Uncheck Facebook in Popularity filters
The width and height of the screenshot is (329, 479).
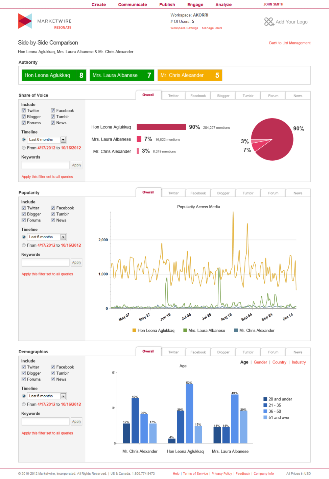point(53,208)
